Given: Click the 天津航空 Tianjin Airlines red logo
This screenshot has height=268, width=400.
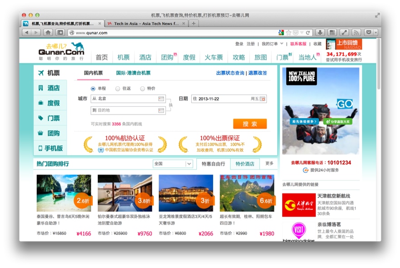Looking at the screenshot, I should (x=299, y=205).
